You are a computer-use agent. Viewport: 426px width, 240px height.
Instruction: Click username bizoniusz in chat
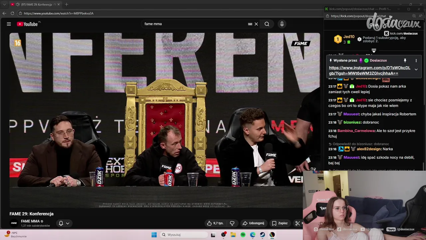[x=352, y=122]
